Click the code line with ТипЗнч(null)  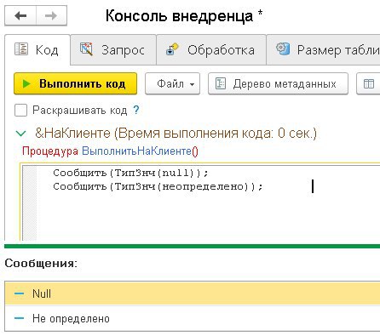(131, 173)
